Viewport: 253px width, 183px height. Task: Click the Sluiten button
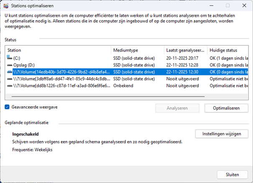[232, 175]
